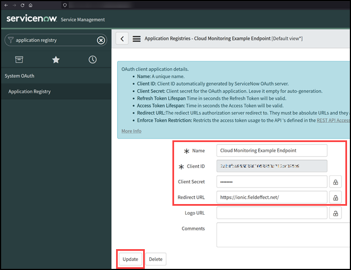
Task: Click the navigator filter search box
Action: point(56,40)
